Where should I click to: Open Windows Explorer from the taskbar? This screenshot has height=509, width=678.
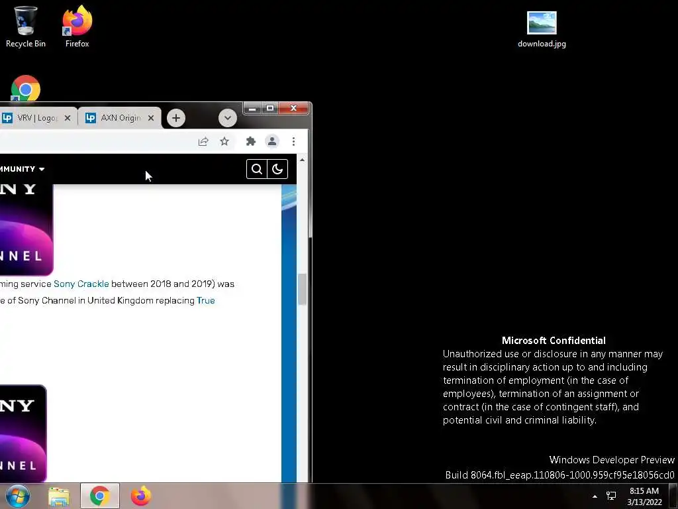point(59,496)
